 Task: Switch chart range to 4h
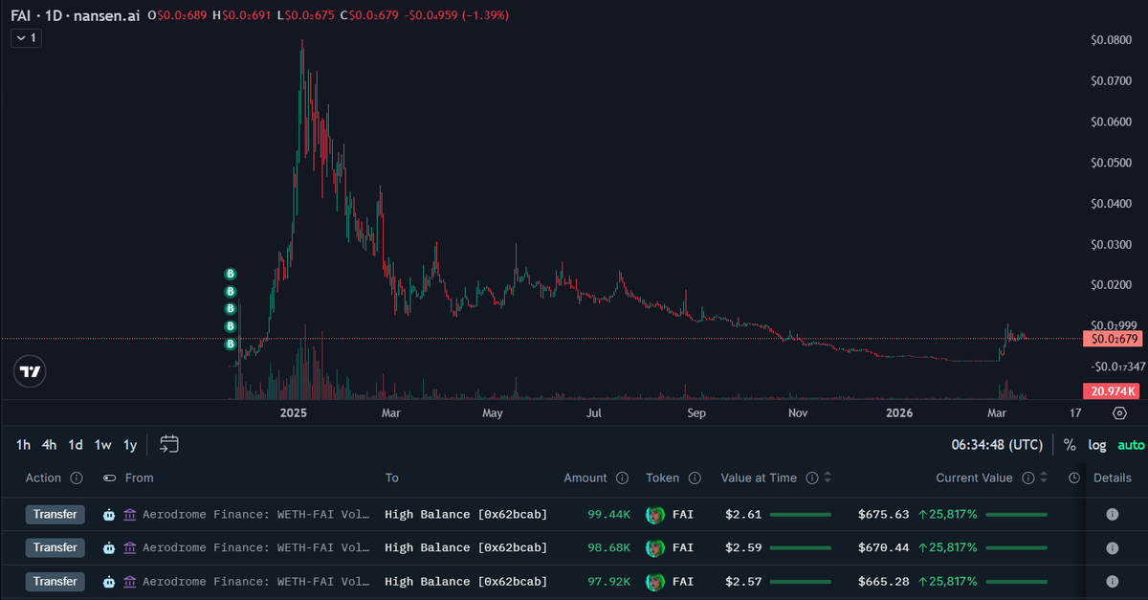click(x=50, y=445)
